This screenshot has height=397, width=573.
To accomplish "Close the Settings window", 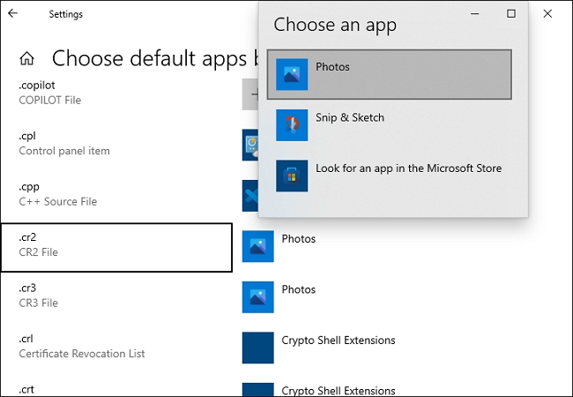I will 547,13.
